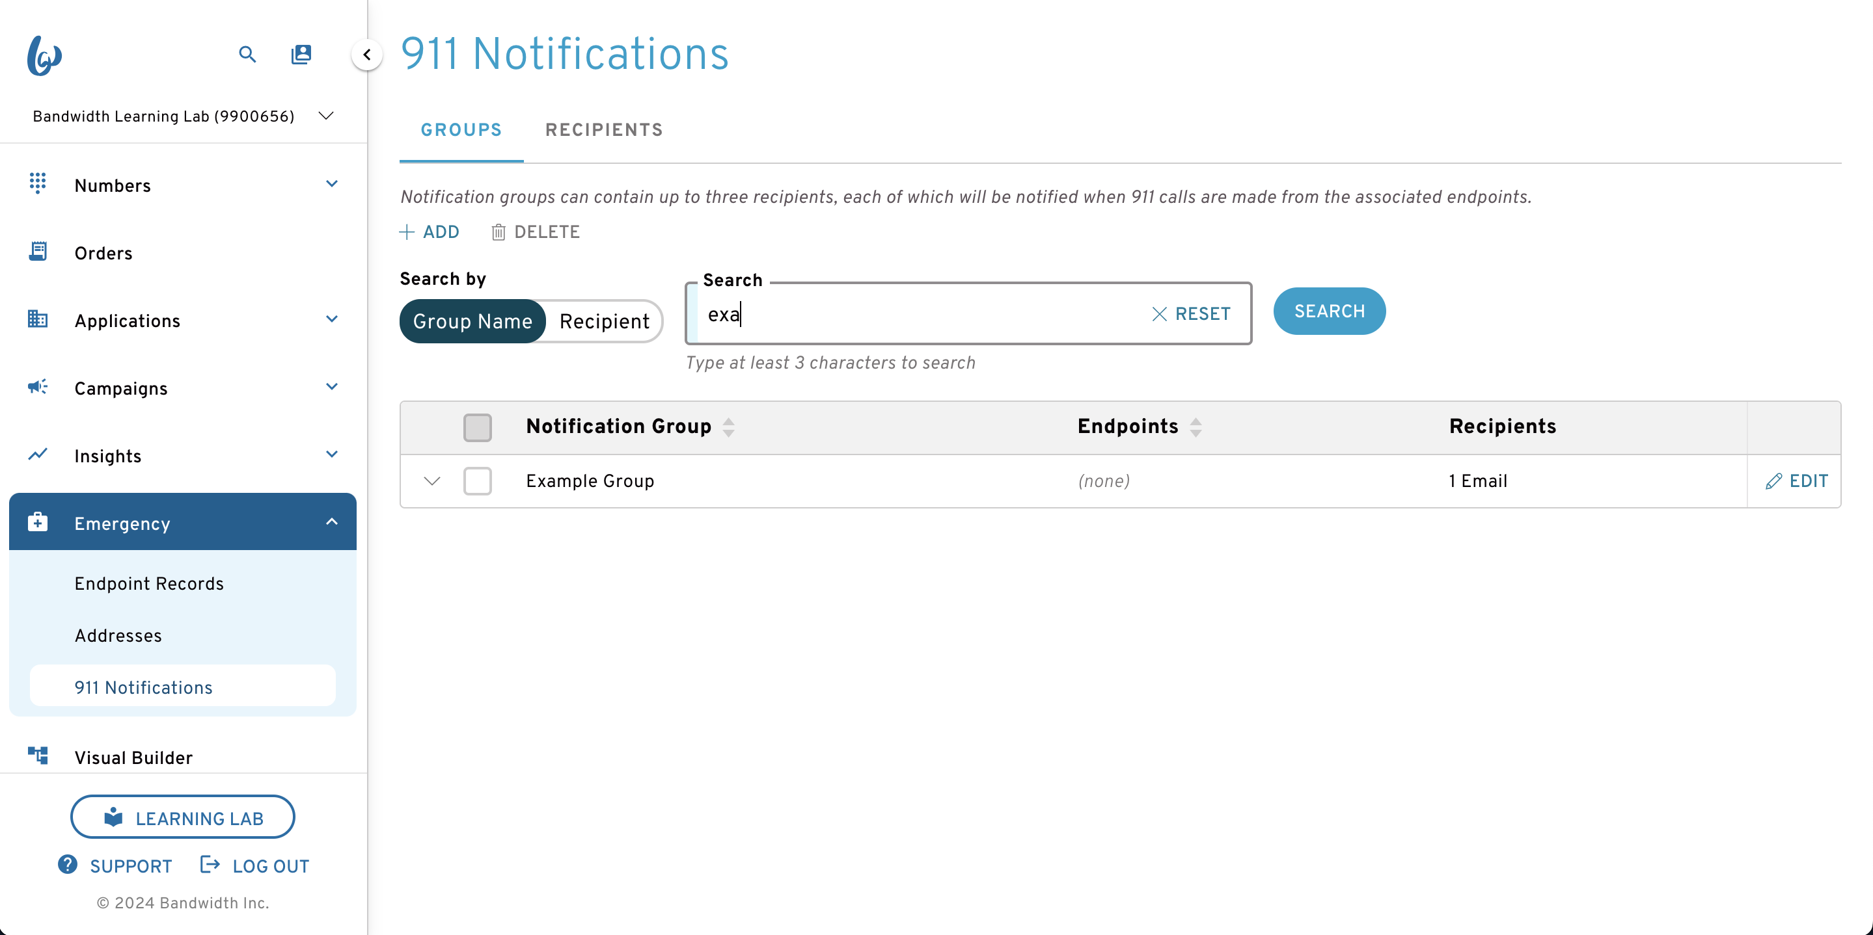This screenshot has height=935, width=1873.
Task: Collapse the sidebar with the arrow button
Action: pos(367,55)
